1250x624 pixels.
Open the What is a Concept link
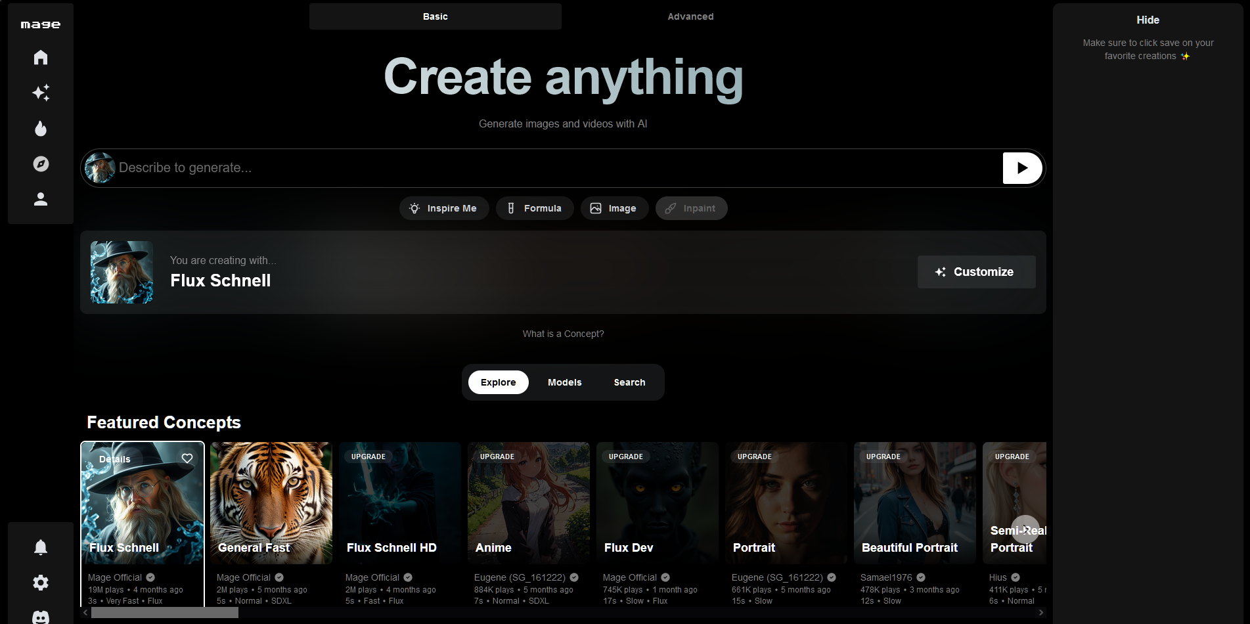tap(563, 334)
